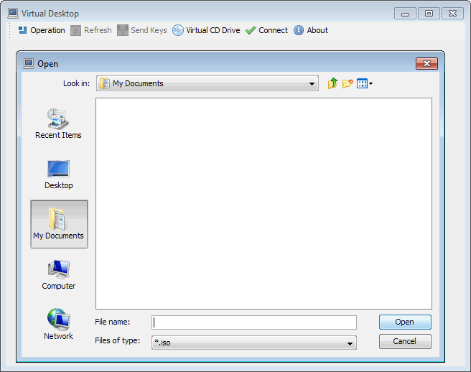Select Network in the places sidebar
This screenshot has height=372, width=471.
click(58, 324)
